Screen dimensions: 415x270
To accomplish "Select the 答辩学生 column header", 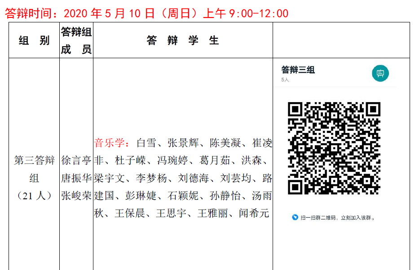I will 183,41.
